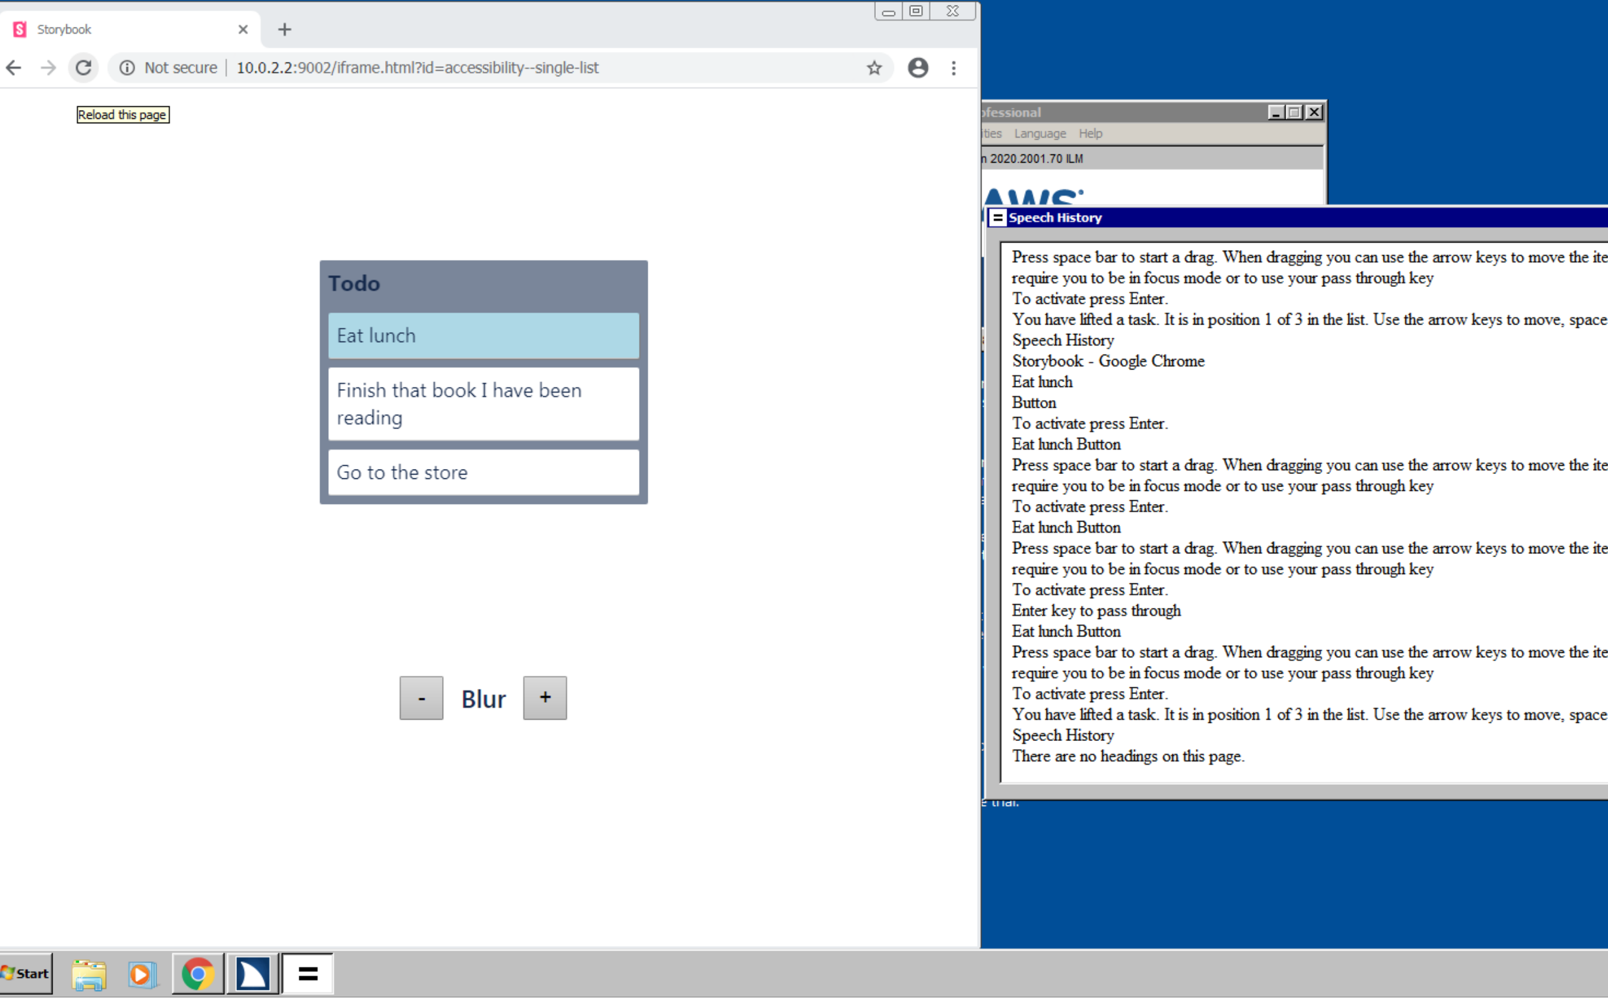Click the AWS application in taskbar

(x=252, y=974)
